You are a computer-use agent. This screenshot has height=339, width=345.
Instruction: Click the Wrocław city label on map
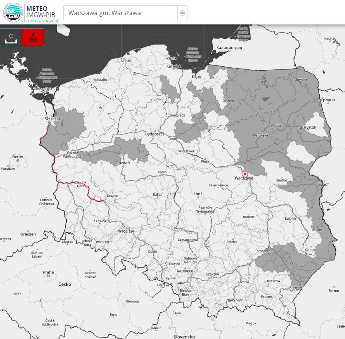(x=126, y=231)
